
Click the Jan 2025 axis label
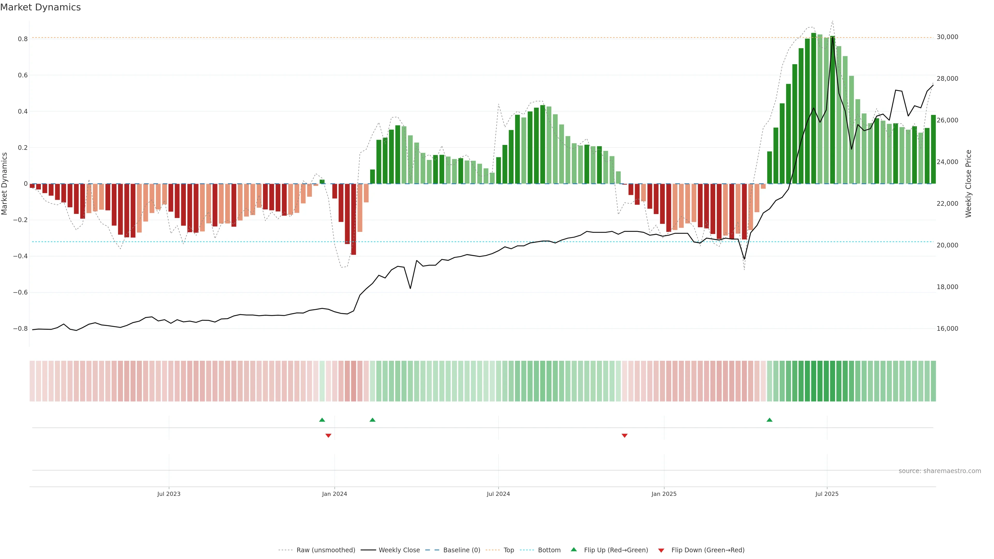point(664,494)
